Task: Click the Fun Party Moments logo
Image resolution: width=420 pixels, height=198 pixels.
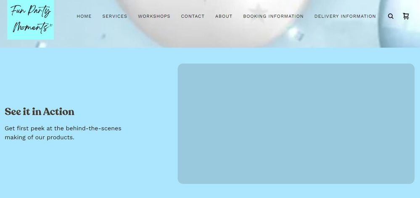Action: [x=30, y=19]
